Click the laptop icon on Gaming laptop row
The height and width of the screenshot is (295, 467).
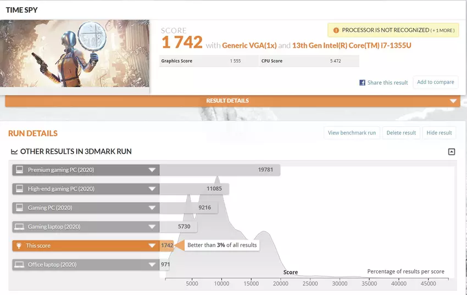click(19, 227)
